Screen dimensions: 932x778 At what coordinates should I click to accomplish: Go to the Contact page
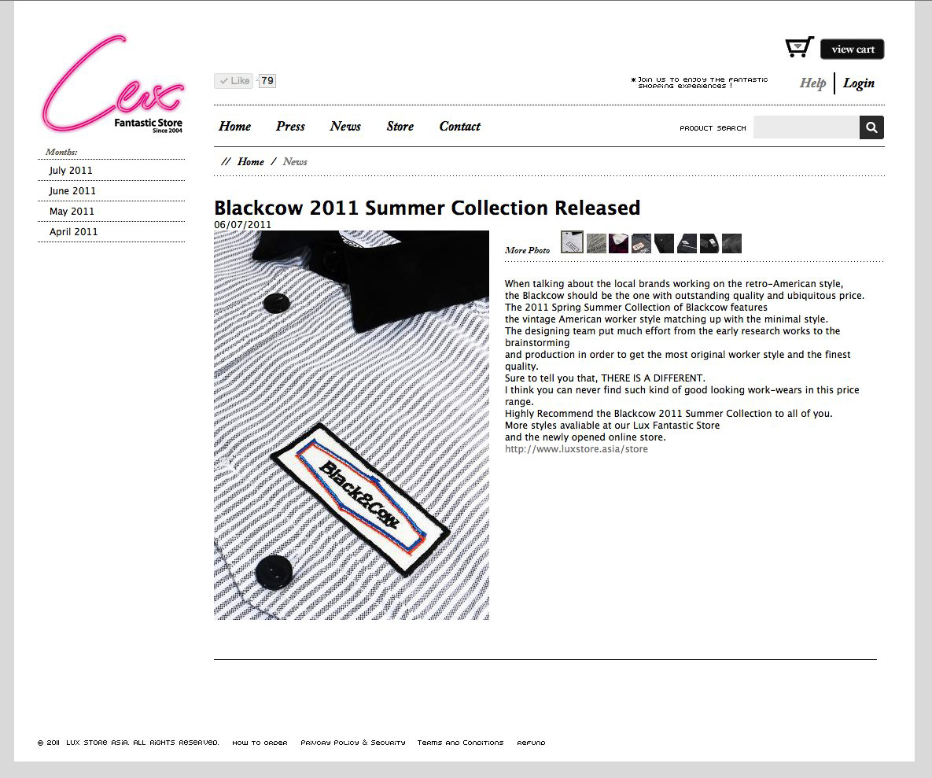click(460, 126)
